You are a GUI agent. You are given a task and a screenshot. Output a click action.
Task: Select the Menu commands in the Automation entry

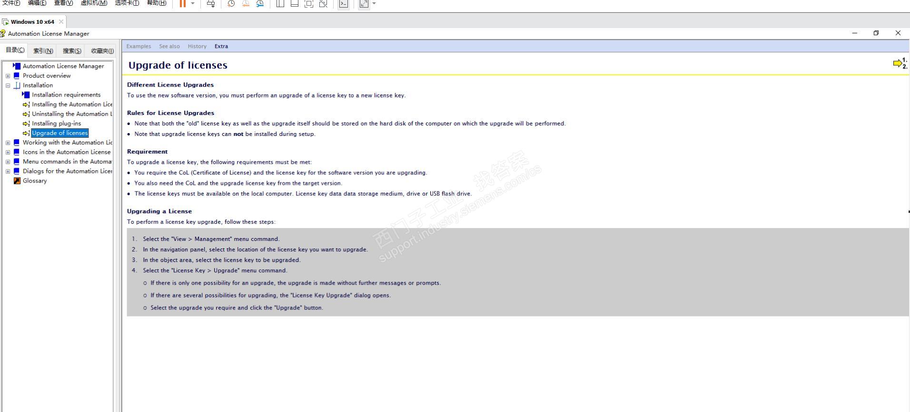68,161
